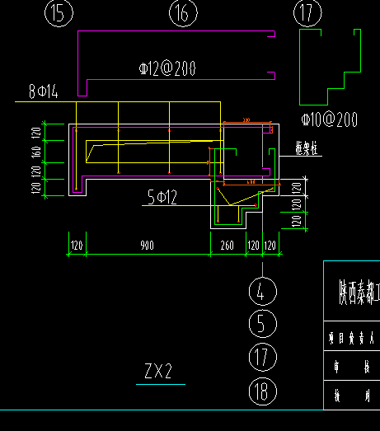Screen dimensions: 380x431
Task: Select the Φ10@200 stirrup annotation
Action: pos(329,119)
